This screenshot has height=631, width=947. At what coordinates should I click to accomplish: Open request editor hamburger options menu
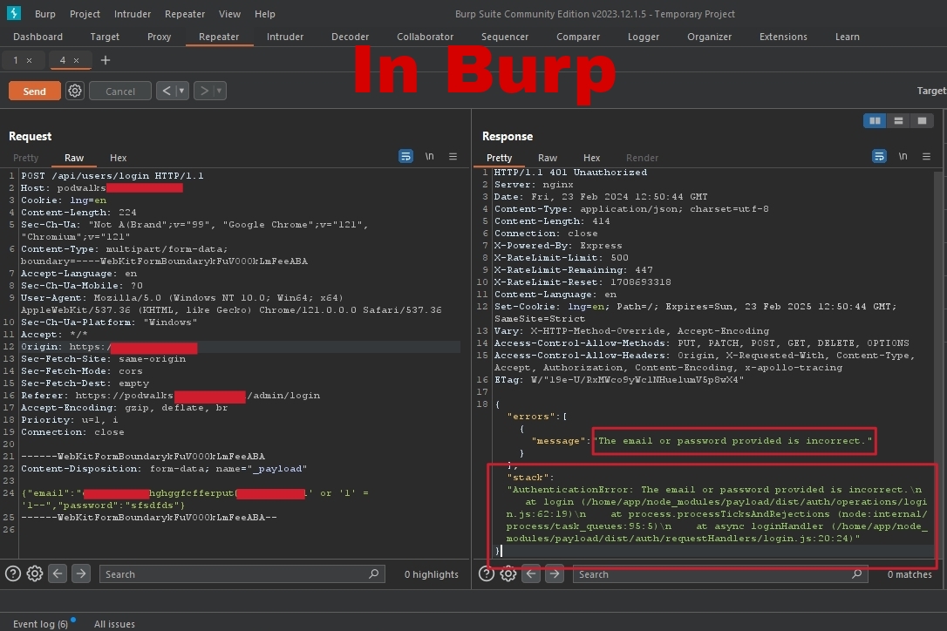tap(453, 157)
